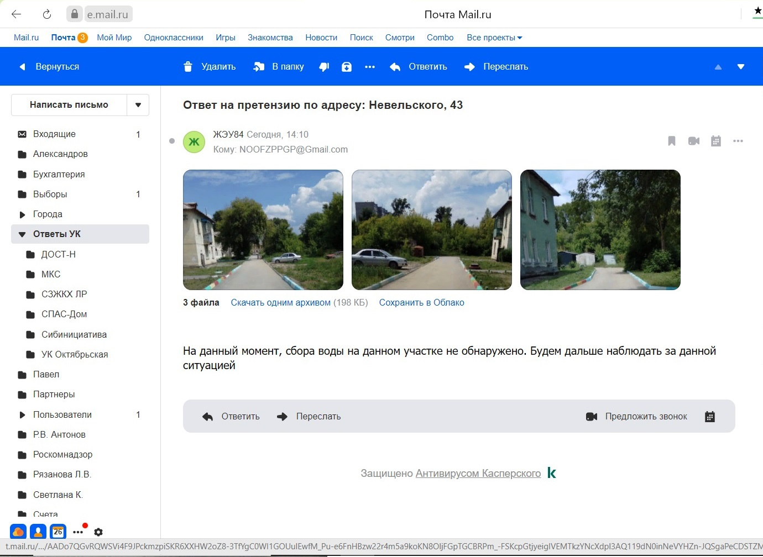Mark message as spam with thumbs-down icon
The width and height of the screenshot is (763, 557).
click(x=324, y=67)
